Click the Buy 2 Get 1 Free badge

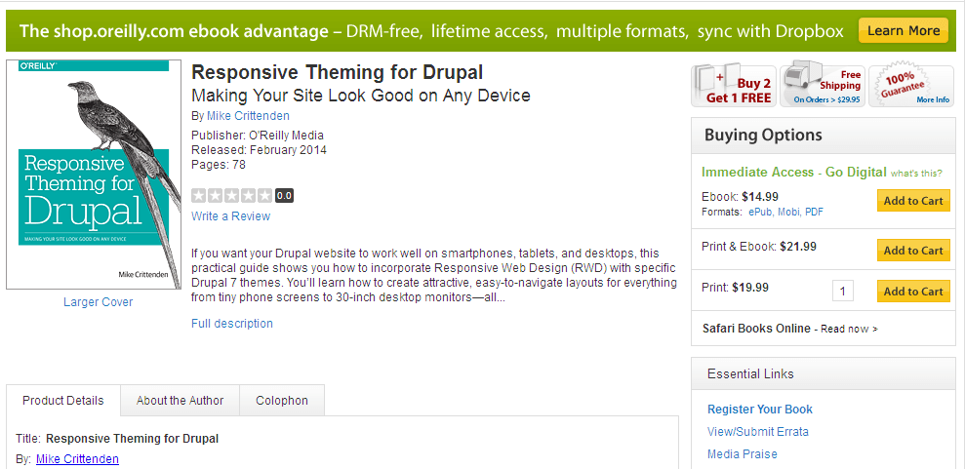click(x=733, y=86)
